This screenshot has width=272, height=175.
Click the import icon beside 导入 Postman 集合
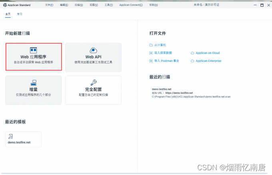coord(151,61)
